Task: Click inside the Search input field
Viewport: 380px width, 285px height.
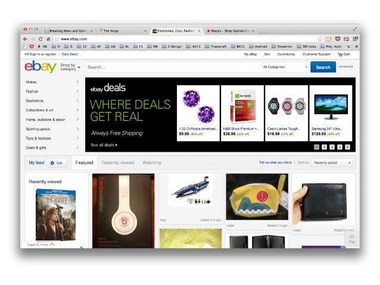Action: click(173, 67)
